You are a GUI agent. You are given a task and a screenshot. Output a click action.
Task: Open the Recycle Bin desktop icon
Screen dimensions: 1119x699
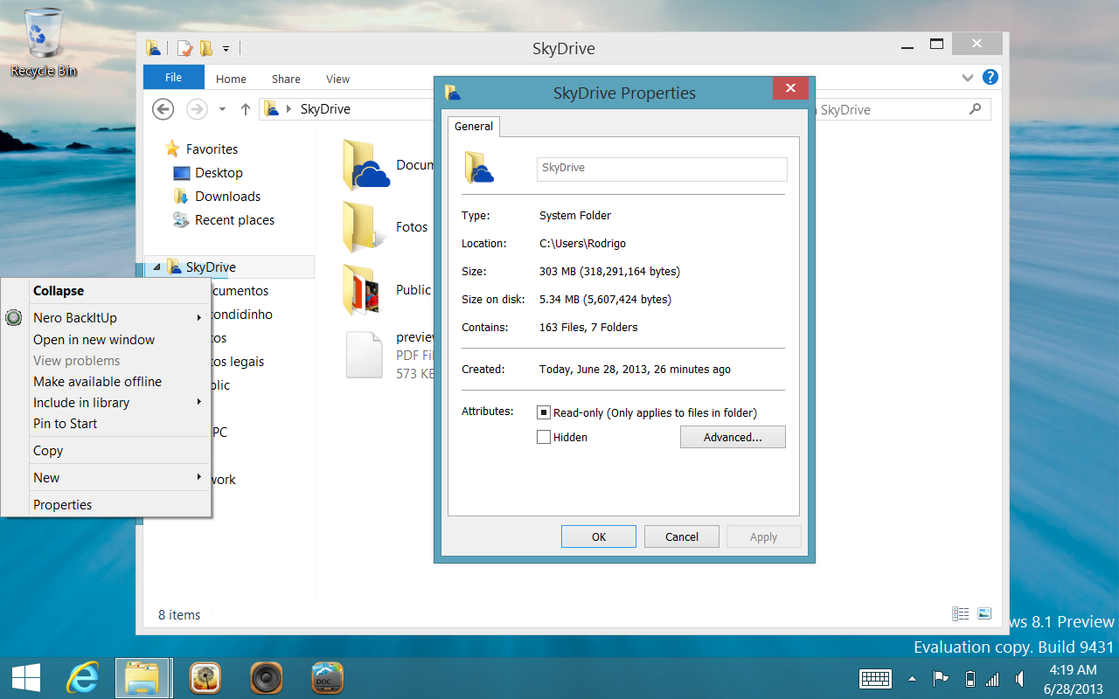coord(43,42)
